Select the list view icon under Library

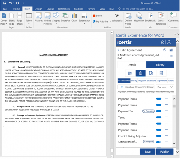coord(130,73)
